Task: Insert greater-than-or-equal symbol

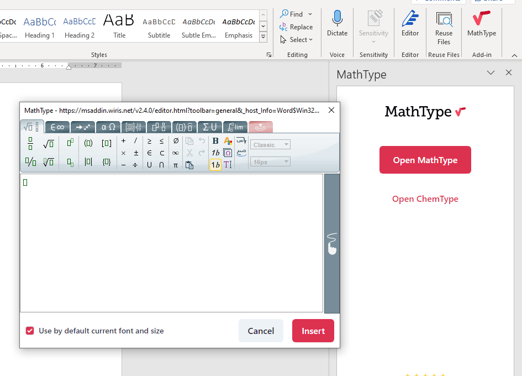Action: 150,142
